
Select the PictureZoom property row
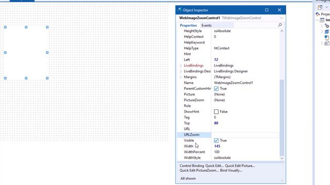pos(228,100)
